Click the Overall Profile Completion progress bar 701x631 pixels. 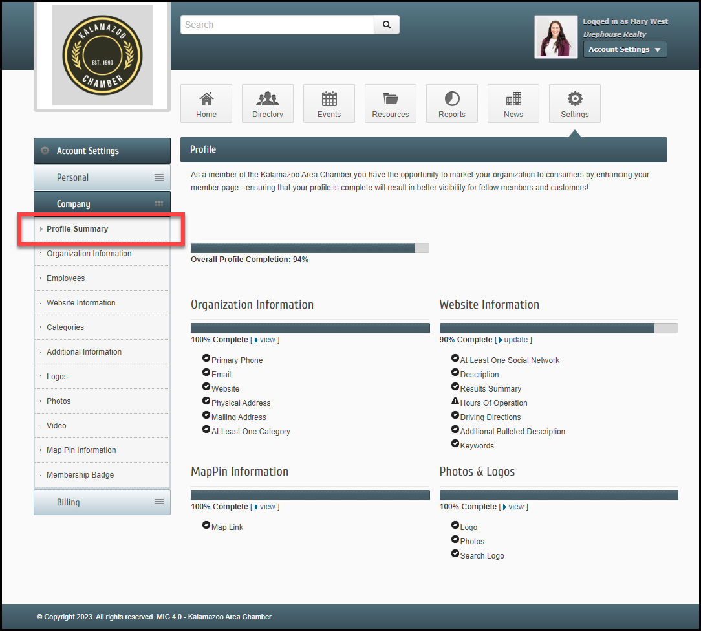point(310,248)
